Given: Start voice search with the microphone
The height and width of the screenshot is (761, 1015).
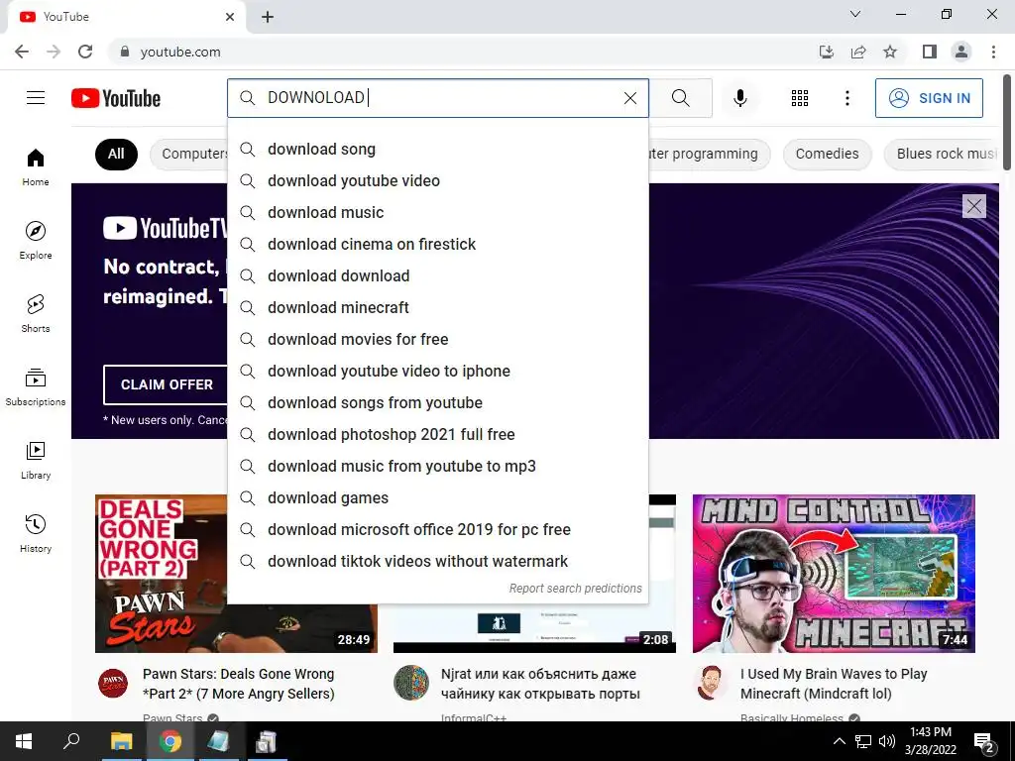Looking at the screenshot, I should 739,98.
